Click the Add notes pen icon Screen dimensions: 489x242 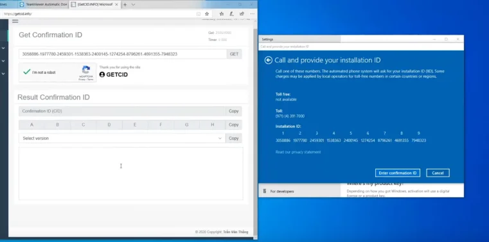(x=231, y=14)
